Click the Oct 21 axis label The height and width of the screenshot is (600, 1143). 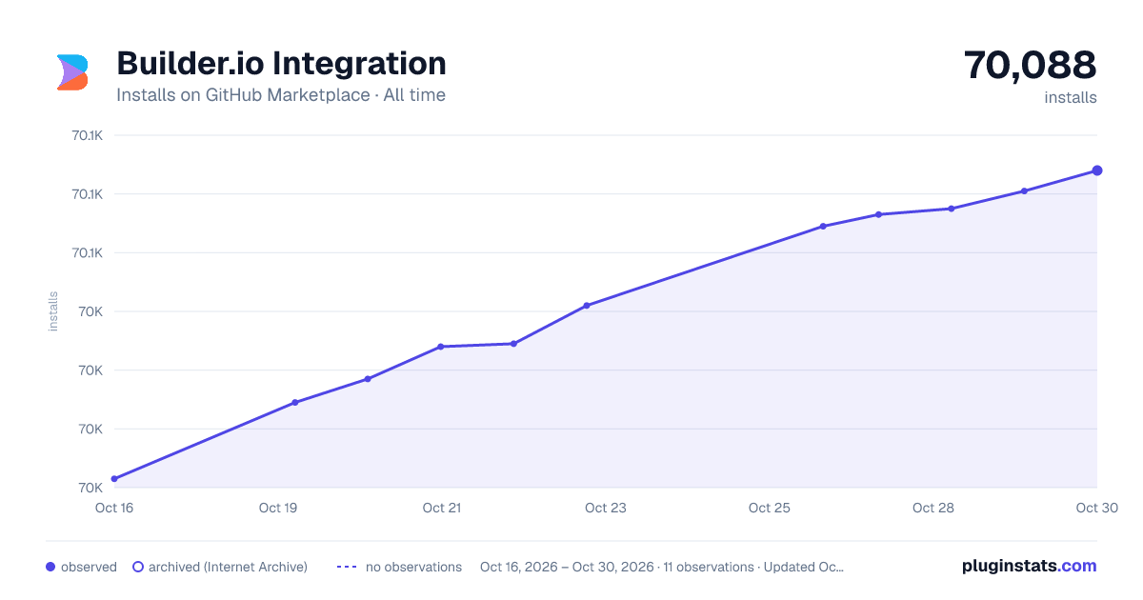[442, 508]
